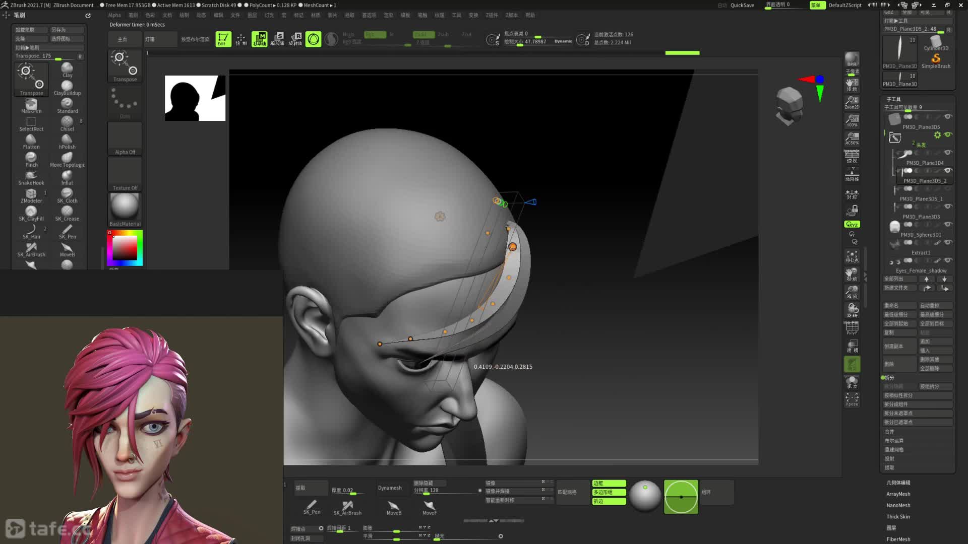
Task: Select the Inflat brush
Action: 67,178
